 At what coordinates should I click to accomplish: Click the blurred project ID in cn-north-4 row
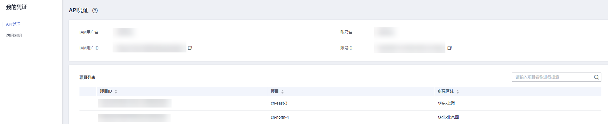(134, 118)
